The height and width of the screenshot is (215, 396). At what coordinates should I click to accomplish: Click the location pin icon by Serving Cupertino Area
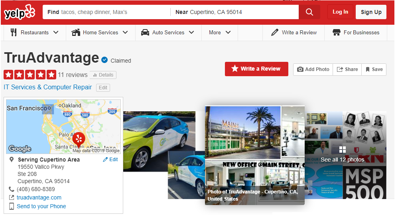pos(11,160)
